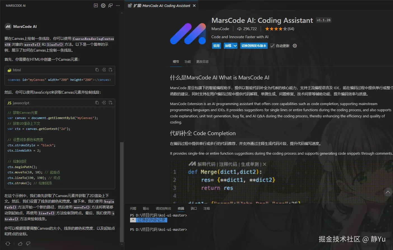
Task: Create new file from javascript code block
Action: 110,103
